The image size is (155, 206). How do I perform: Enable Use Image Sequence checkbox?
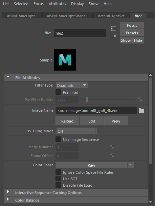[x=58, y=139]
